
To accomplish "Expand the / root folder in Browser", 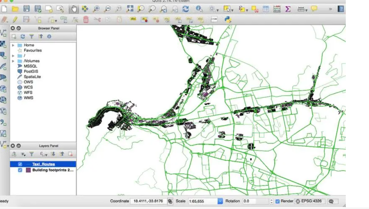I will [13, 56].
